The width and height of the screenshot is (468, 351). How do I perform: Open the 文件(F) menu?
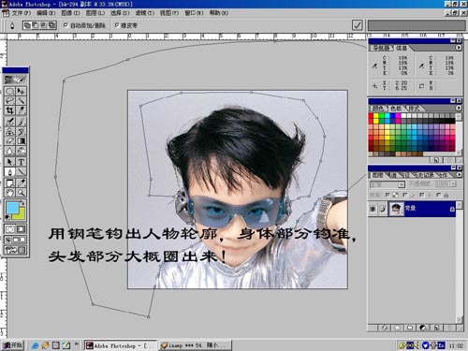tap(21, 13)
